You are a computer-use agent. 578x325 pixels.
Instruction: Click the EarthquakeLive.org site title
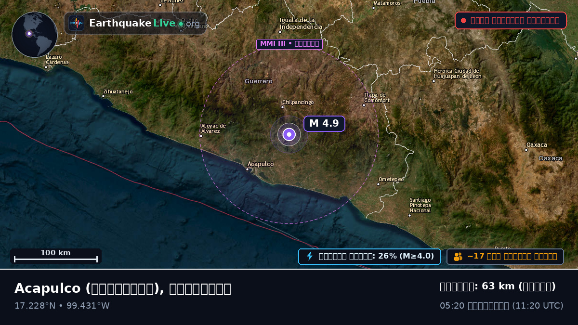tap(144, 23)
